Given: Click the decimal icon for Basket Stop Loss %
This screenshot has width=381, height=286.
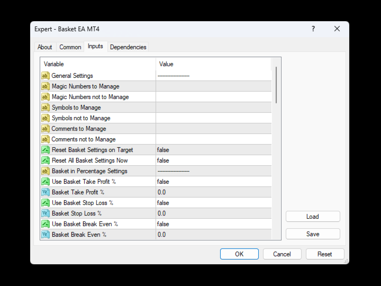Looking at the screenshot, I should [46, 213].
